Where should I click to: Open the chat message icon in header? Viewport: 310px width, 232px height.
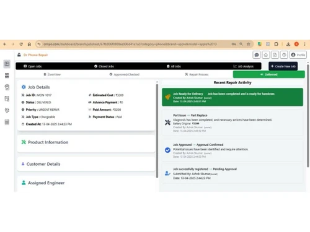(x=257, y=55)
